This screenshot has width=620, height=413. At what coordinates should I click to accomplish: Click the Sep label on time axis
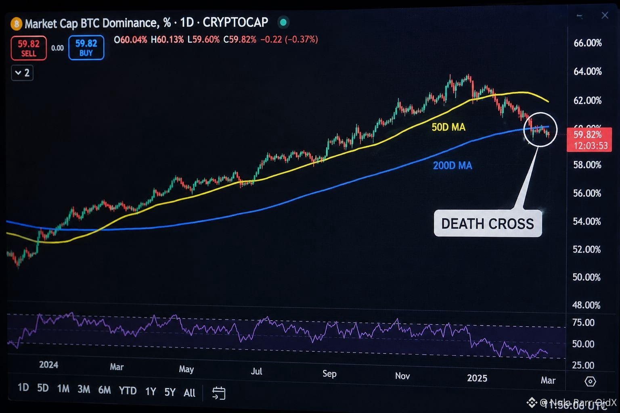330,373
